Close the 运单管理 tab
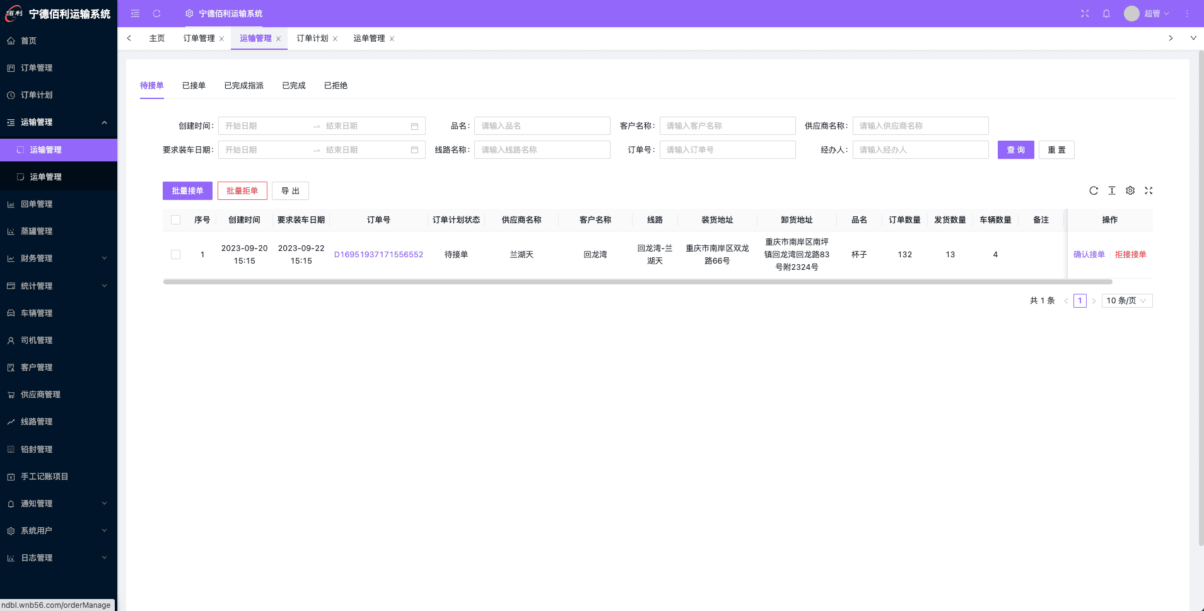Viewport: 1204px width, 611px height. pos(392,38)
